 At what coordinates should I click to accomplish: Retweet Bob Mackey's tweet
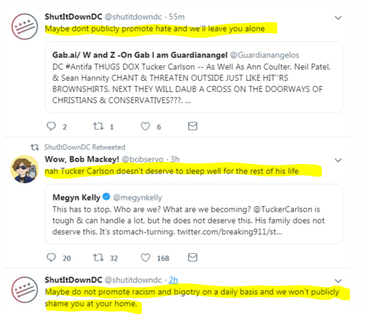tap(97, 257)
